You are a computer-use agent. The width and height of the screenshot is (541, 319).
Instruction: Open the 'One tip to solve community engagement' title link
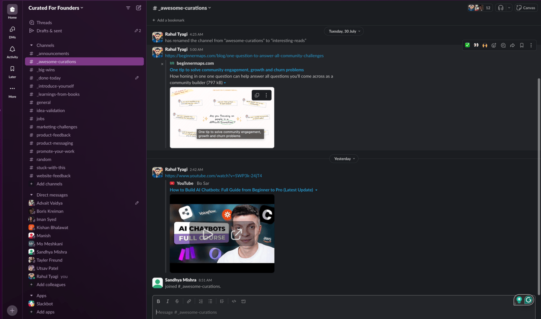[x=237, y=70]
